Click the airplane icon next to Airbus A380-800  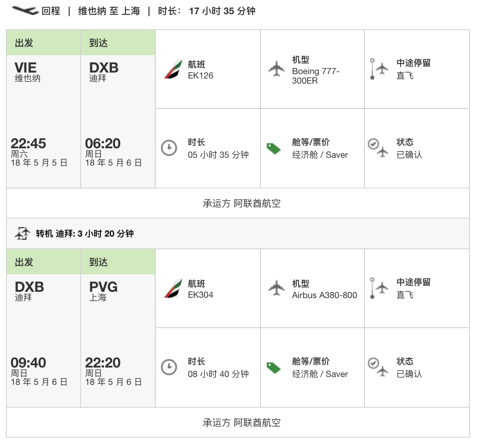pos(277,287)
